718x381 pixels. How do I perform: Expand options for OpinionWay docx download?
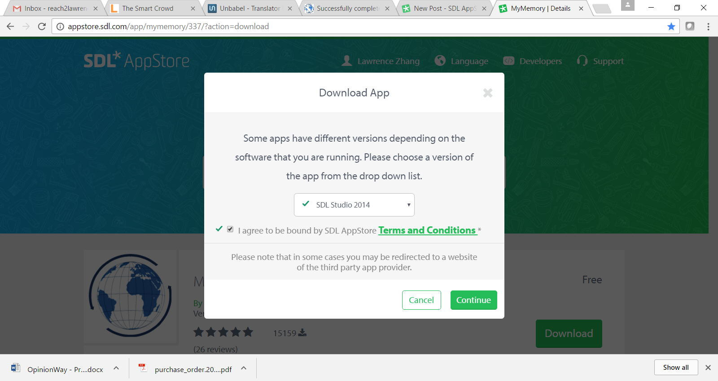click(x=116, y=368)
